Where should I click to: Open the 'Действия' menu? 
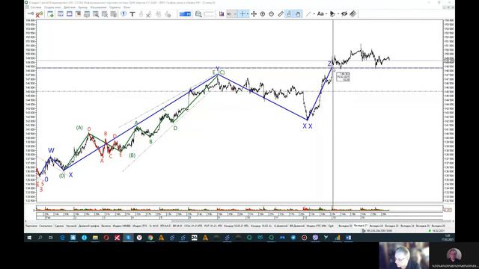tap(70, 7)
